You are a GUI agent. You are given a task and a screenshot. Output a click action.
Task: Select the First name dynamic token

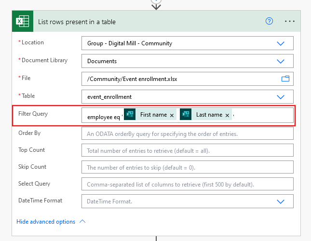tap(150, 114)
